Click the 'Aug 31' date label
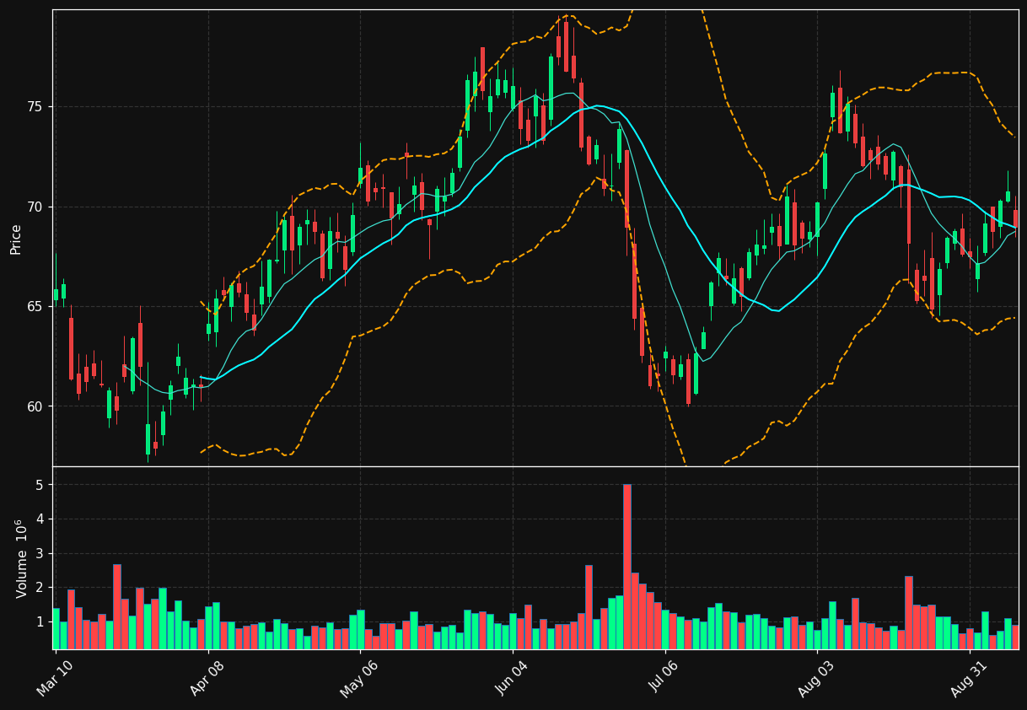This screenshot has width=1027, height=710. click(x=969, y=679)
